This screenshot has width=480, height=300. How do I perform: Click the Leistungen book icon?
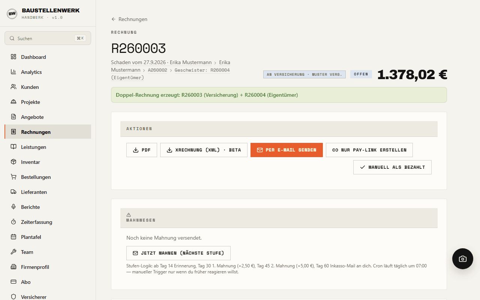[13, 147]
